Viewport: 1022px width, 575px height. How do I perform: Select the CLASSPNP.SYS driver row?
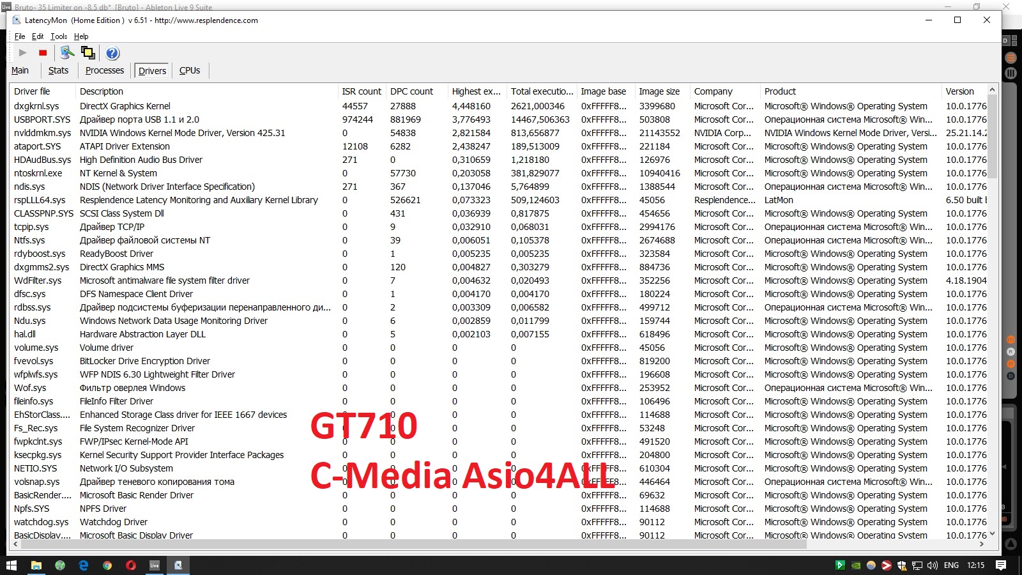click(498, 213)
